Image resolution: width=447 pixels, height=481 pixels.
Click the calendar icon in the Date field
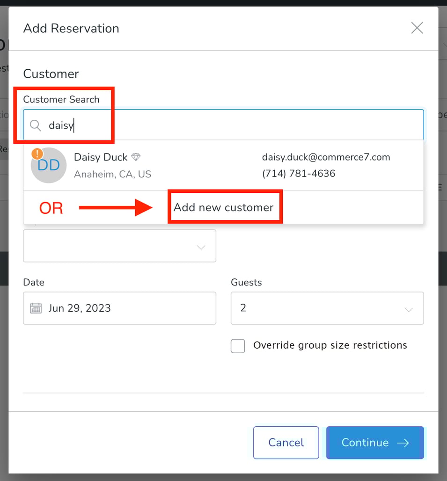tap(35, 308)
